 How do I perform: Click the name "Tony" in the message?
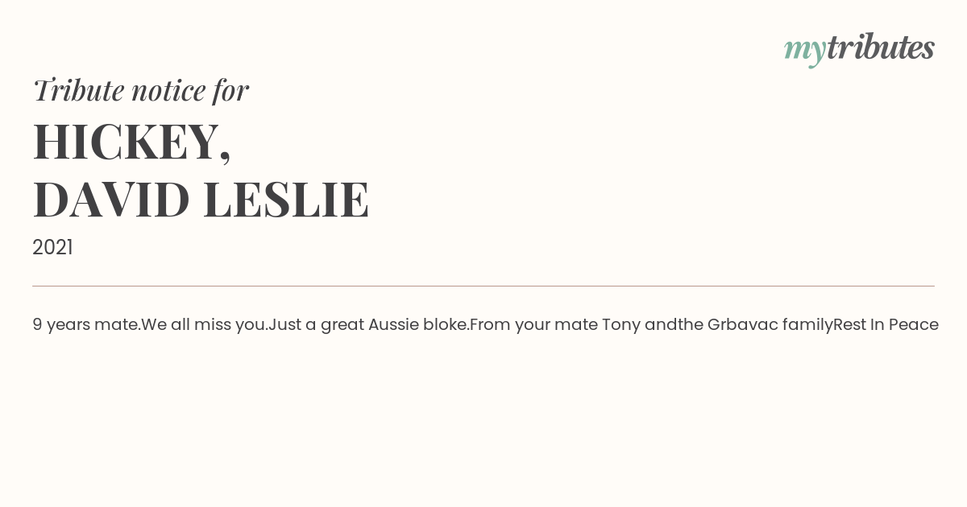point(620,325)
